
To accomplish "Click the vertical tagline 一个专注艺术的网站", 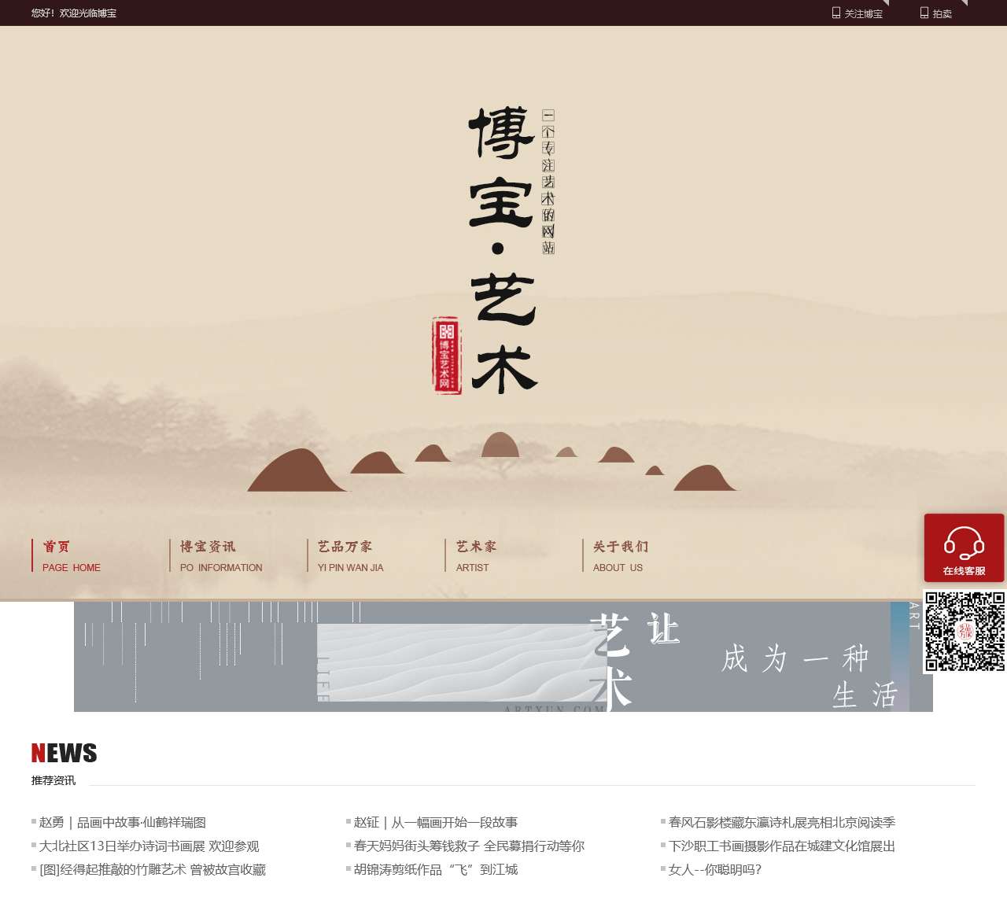I will (x=548, y=182).
